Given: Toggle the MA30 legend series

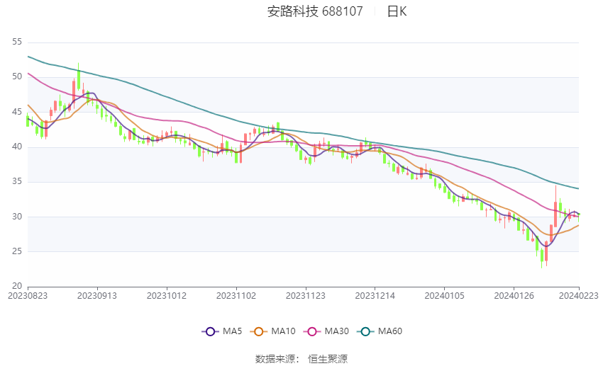Looking at the screenshot, I should [326, 331].
